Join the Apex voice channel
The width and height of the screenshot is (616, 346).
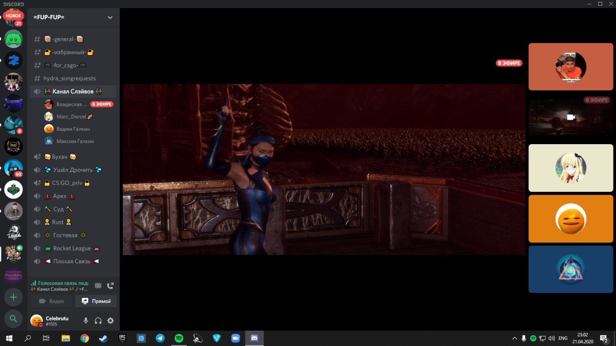click(73, 196)
